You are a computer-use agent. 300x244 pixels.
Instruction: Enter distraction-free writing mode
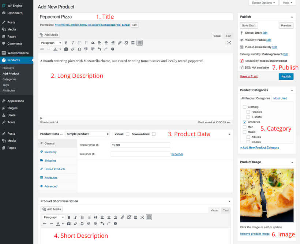229,43
